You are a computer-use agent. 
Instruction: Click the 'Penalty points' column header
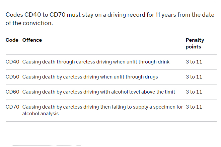click(x=195, y=43)
